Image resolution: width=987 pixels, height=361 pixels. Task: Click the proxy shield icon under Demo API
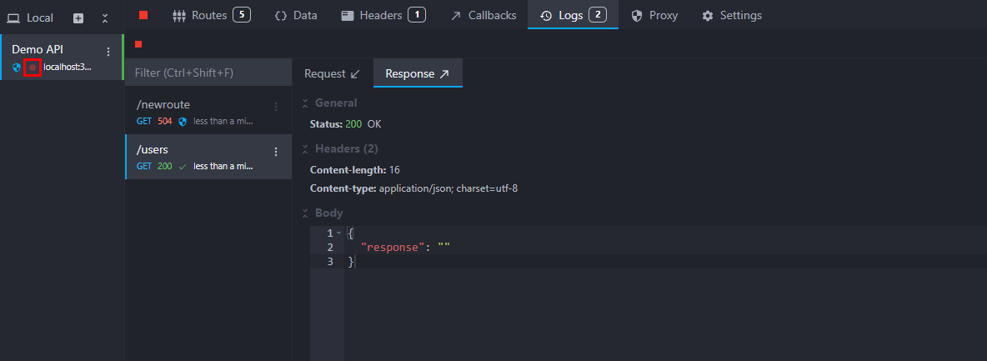[x=17, y=68]
